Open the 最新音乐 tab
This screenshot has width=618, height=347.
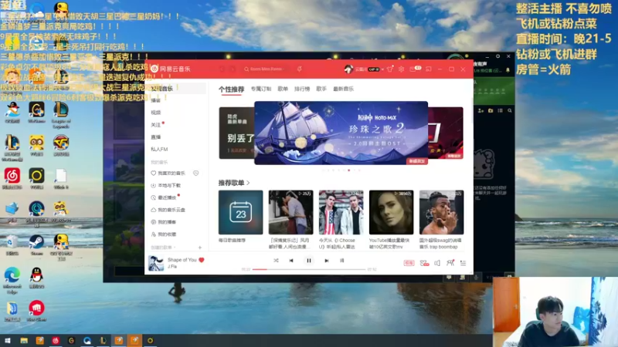[x=343, y=89]
